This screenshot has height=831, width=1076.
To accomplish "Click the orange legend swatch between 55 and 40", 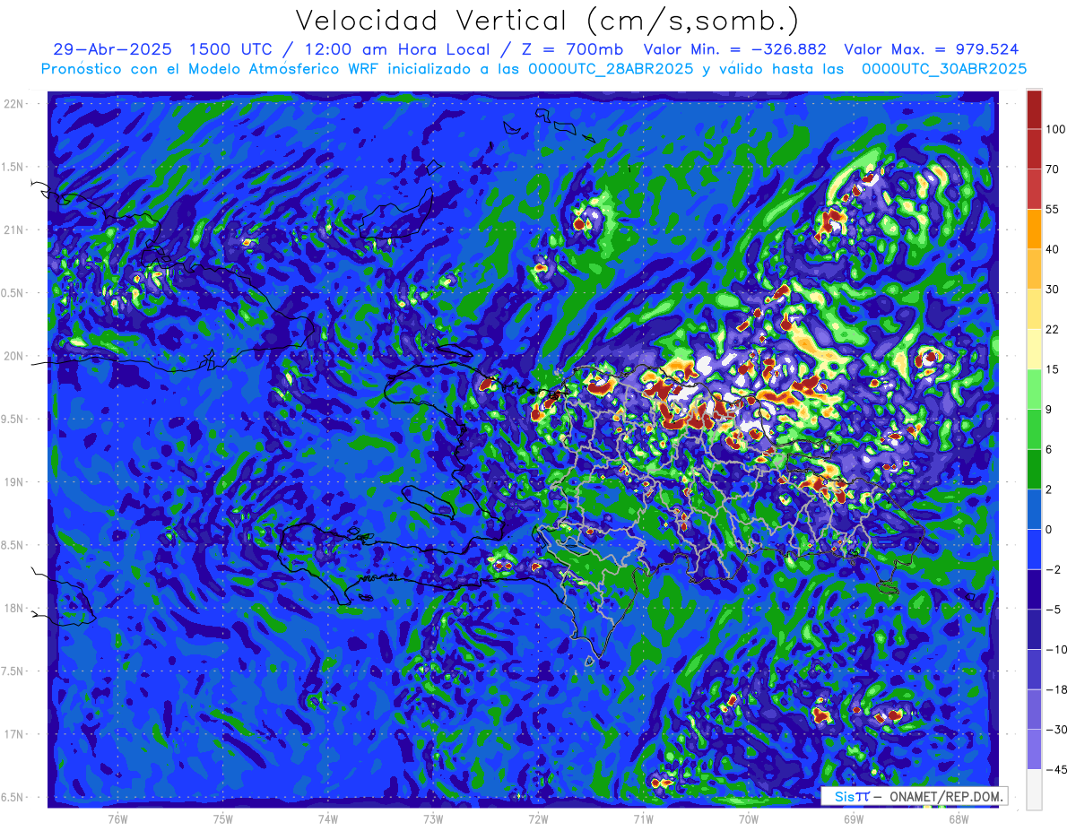I will [x=1034, y=229].
